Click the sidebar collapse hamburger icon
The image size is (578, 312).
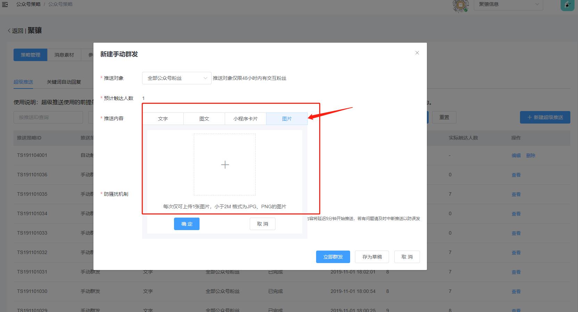[x=5, y=5]
